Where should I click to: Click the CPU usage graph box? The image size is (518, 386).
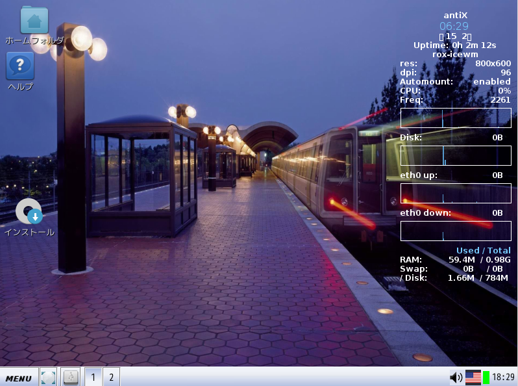(456, 118)
